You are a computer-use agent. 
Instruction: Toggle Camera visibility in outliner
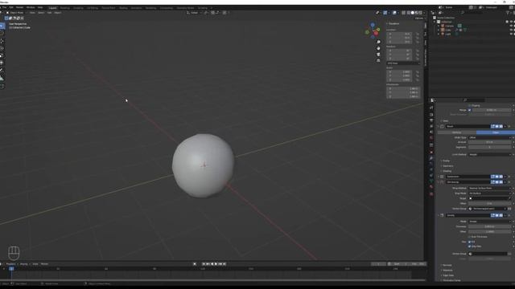coord(511,26)
